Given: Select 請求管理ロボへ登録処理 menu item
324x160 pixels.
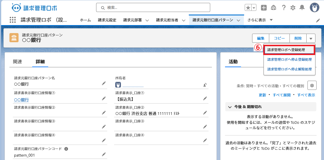Looking at the screenshot, I should [x=289, y=50].
